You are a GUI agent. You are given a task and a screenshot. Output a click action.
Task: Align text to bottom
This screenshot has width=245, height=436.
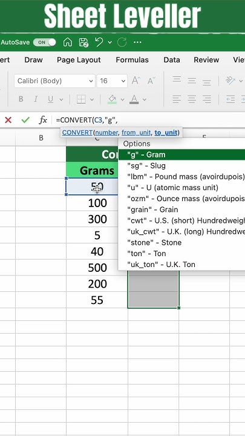pos(206,82)
